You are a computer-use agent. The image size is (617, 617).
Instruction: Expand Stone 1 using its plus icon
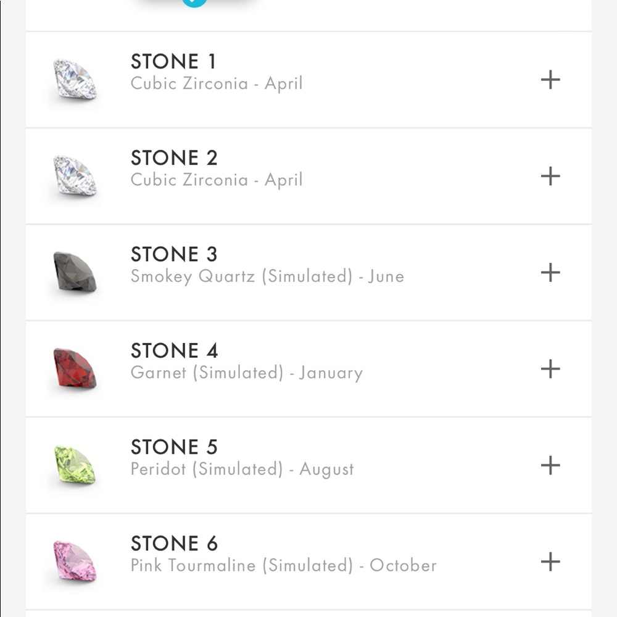(x=550, y=80)
